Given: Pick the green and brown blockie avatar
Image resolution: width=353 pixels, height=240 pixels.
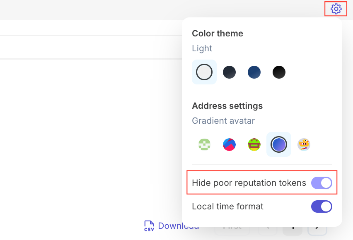Looking at the screenshot, I should point(254,144).
